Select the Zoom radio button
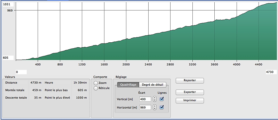 [96, 83]
